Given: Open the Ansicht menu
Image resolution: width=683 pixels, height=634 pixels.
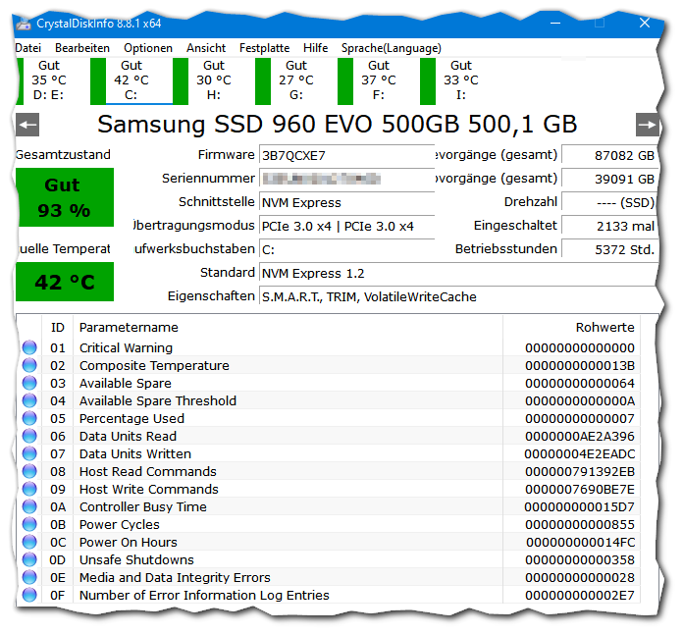Looking at the screenshot, I should [206, 48].
